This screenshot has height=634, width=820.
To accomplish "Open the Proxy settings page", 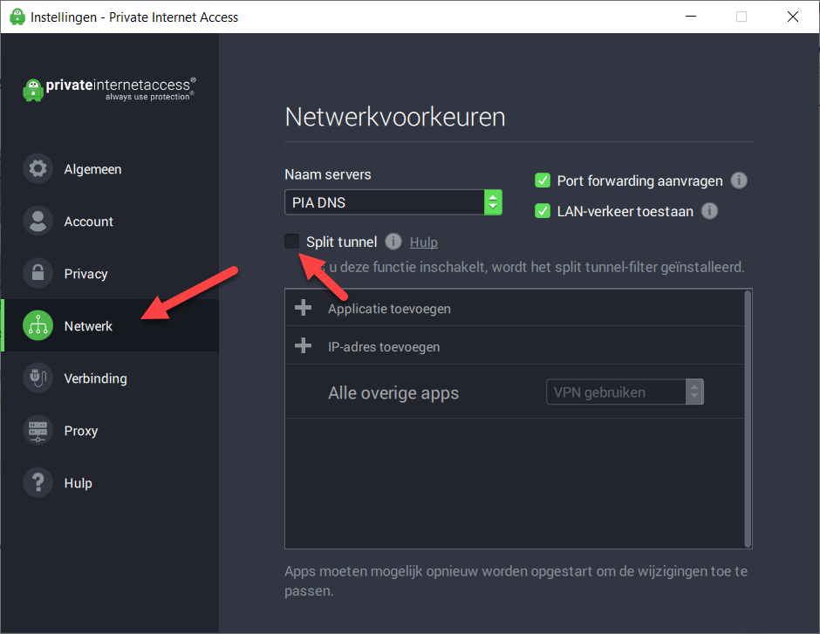I will click(x=110, y=430).
